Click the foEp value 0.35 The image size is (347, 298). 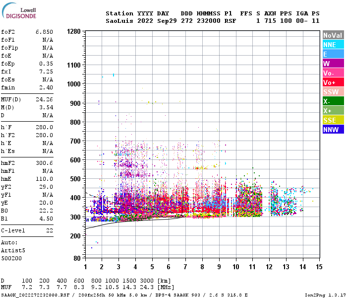click(x=46, y=64)
